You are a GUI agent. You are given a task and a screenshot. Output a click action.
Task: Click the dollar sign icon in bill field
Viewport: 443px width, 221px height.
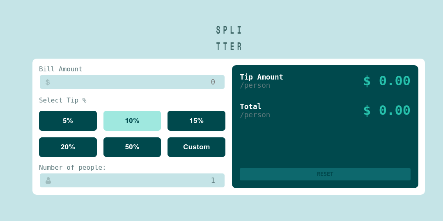point(48,82)
